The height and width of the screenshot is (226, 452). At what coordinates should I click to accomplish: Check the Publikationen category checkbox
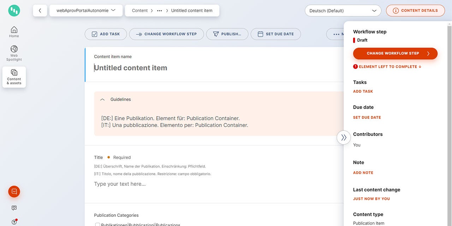(x=97, y=225)
